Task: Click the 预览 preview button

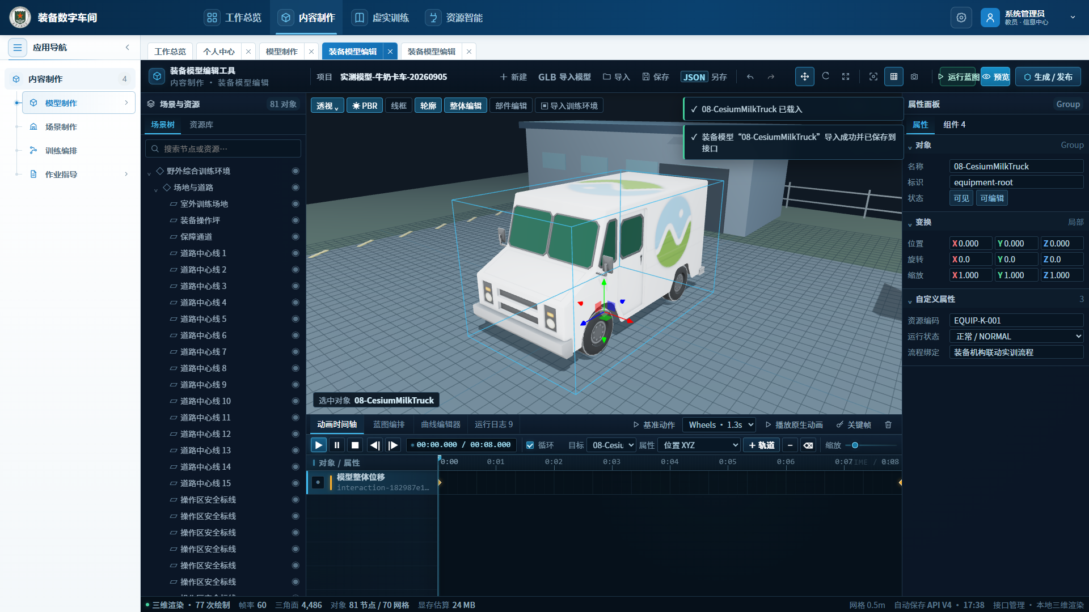Action: click(995, 76)
